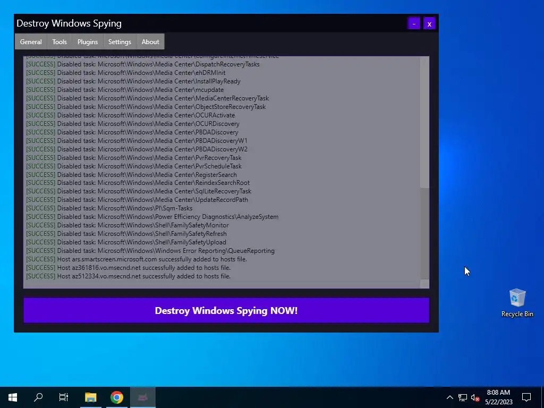Open the About tab
The image size is (544, 408).
pos(150,41)
